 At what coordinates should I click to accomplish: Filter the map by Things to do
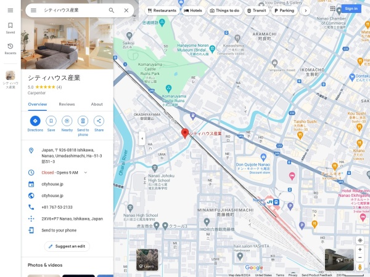pyautogui.click(x=224, y=10)
